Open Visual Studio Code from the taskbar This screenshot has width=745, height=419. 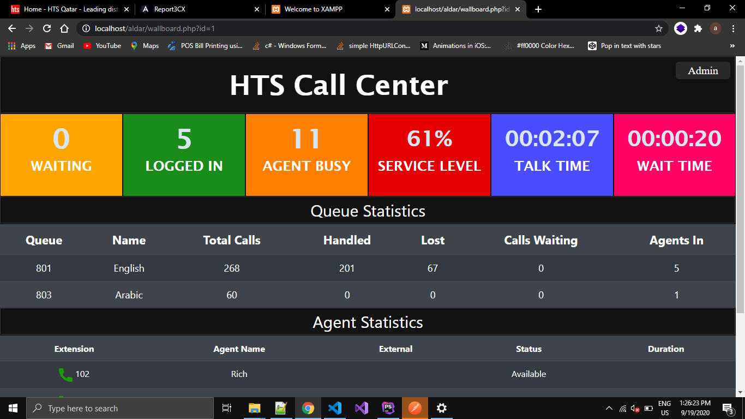(335, 408)
